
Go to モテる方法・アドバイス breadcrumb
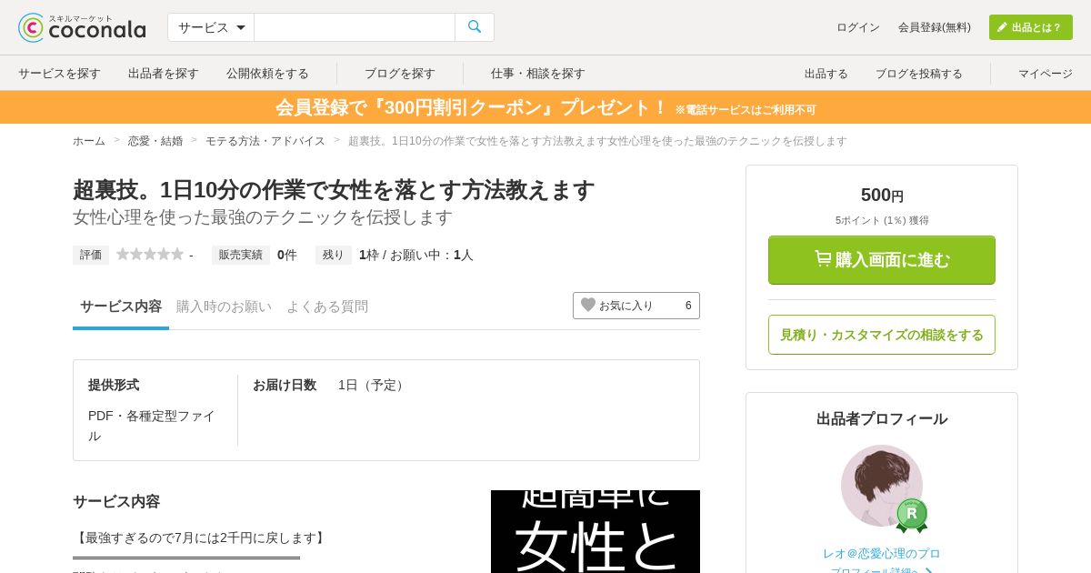click(265, 141)
